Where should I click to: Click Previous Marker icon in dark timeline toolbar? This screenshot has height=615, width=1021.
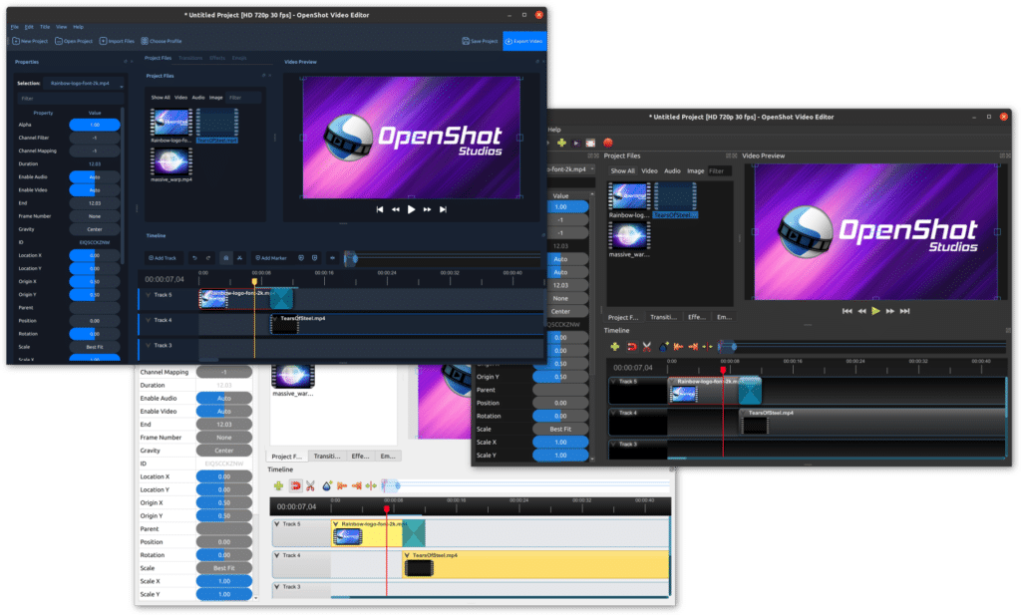[678, 347]
